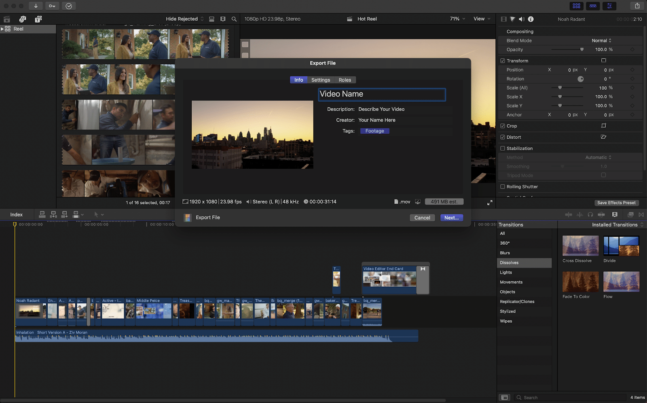This screenshot has width=647, height=403.
Task: Enable the Stabilization checkbox
Action: pyautogui.click(x=503, y=148)
